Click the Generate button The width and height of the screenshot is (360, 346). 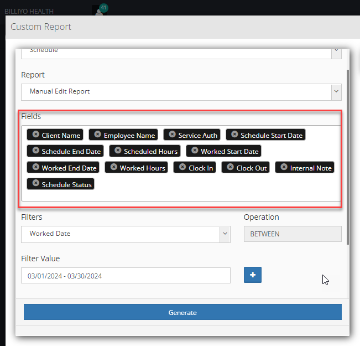(182, 312)
